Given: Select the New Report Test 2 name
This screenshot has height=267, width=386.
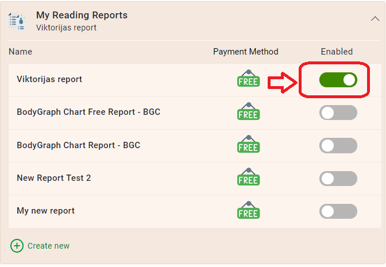Looking at the screenshot, I should [x=53, y=178].
